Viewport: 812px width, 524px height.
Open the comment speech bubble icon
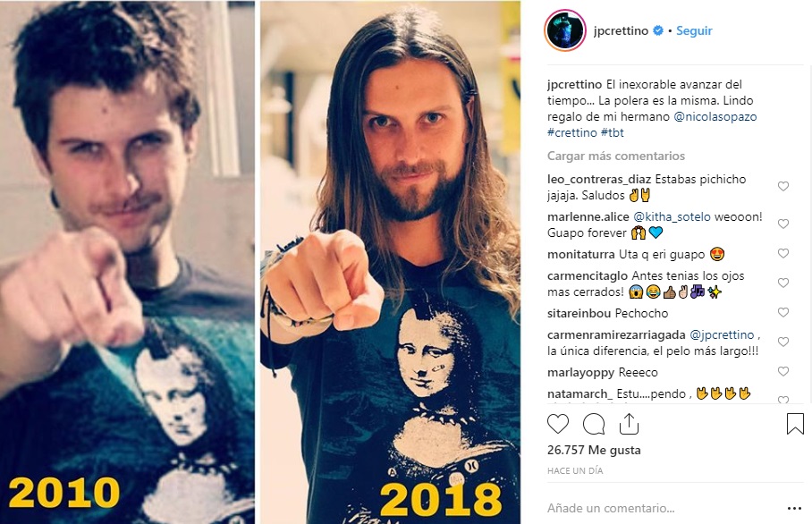point(594,424)
